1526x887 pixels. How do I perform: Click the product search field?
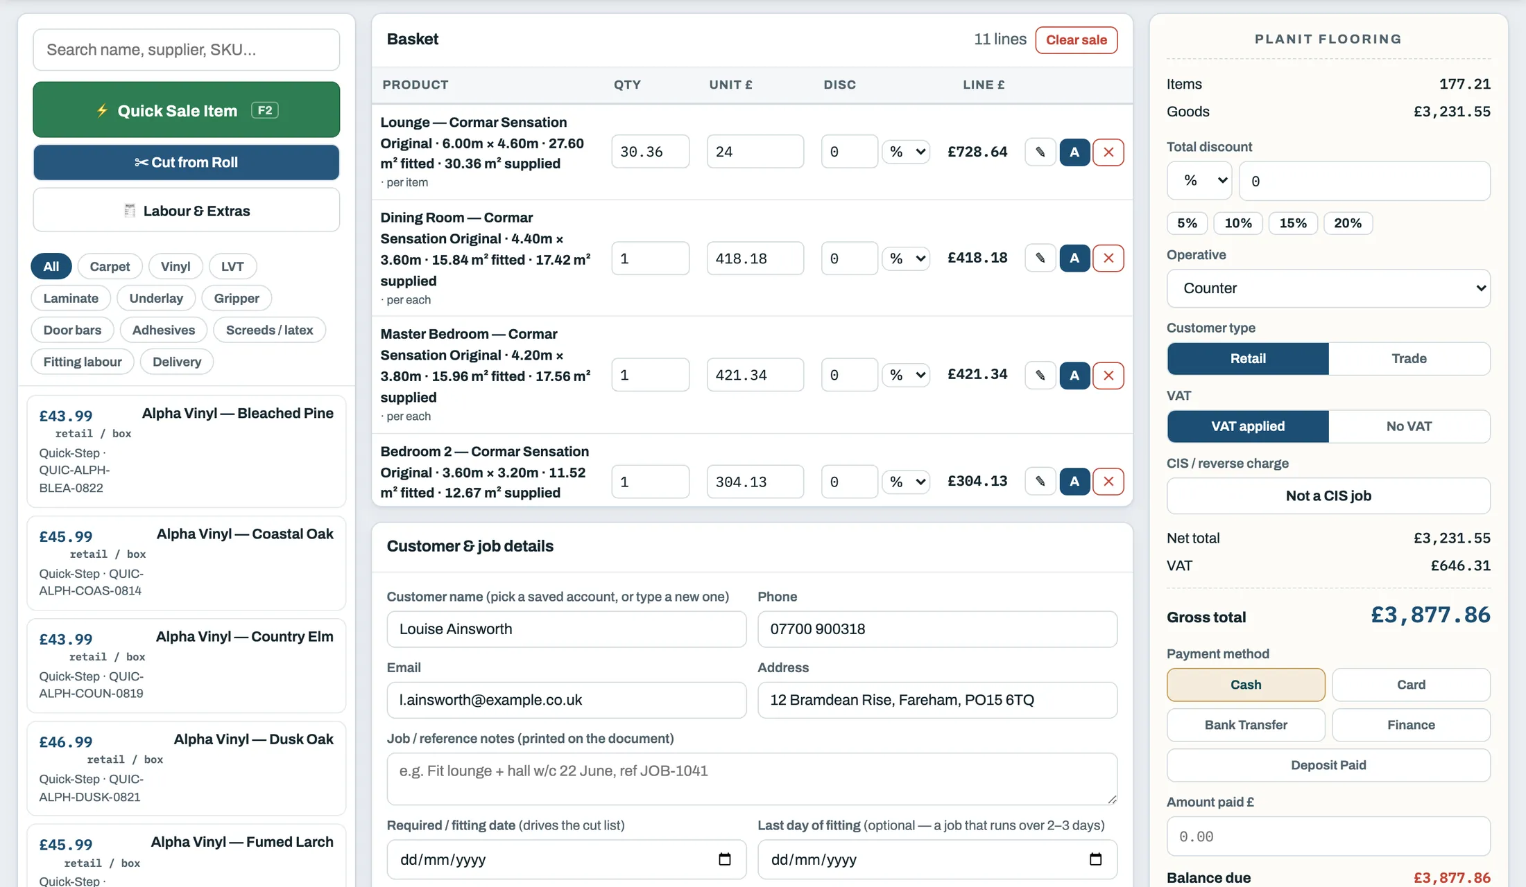tap(187, 50)
